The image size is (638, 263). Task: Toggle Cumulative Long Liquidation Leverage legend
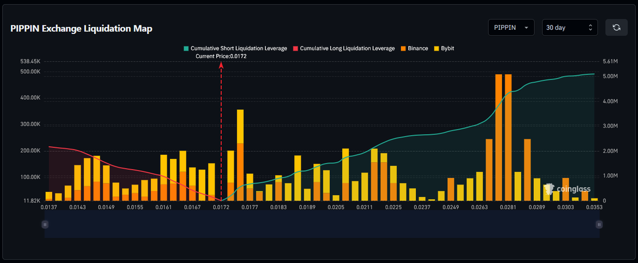(343, 48)
